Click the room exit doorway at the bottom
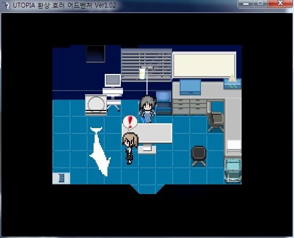The image size is (294, 238). click(148, 189)
